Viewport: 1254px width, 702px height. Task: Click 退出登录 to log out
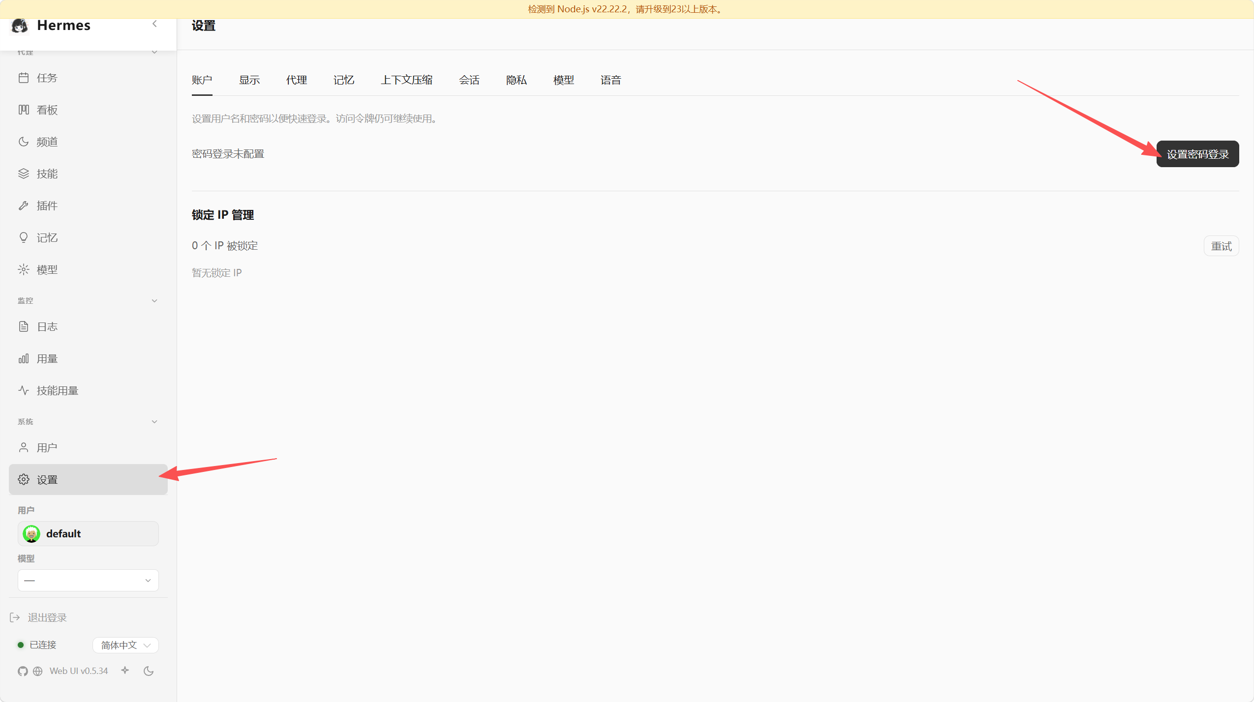pyautogui.click(x=47, y=617)
